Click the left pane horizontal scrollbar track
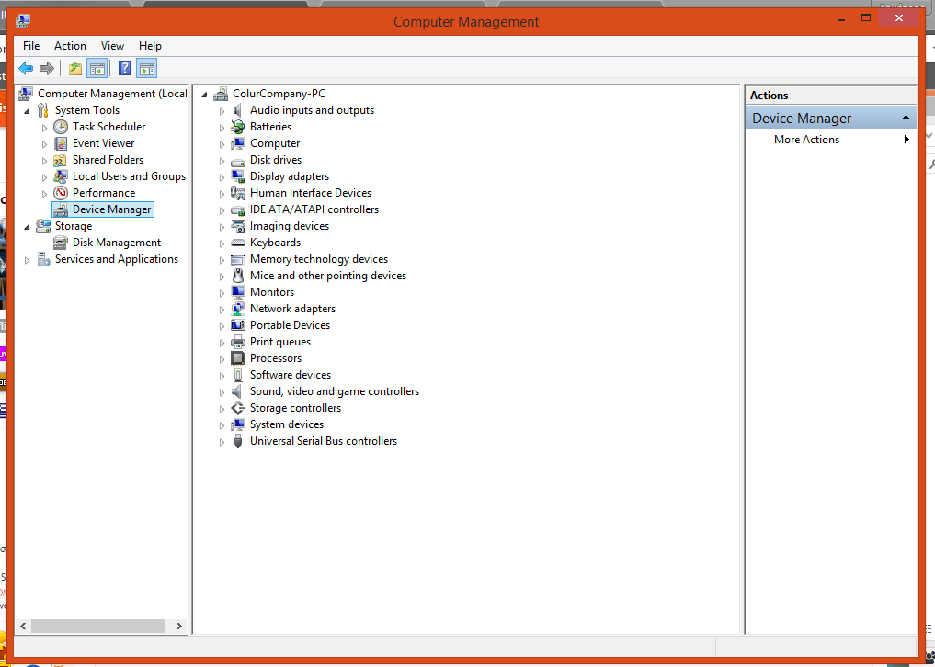 [101, 626]
